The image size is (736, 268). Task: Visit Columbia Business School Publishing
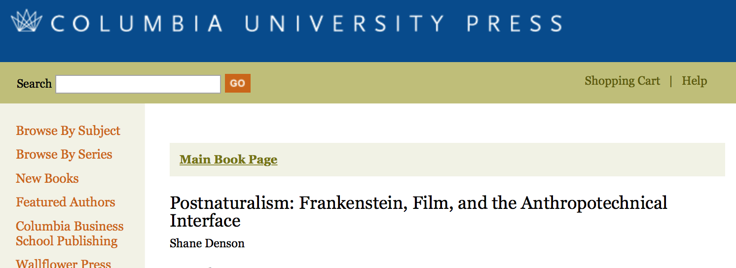[70, 234]
